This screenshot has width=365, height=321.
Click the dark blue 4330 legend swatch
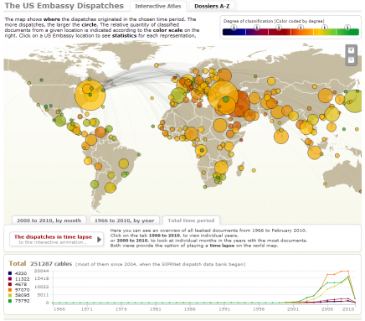(x=10, y=273)
